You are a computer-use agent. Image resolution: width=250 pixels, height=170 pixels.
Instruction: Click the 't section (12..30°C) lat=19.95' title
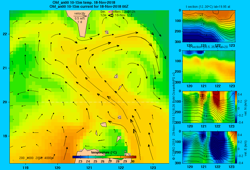click(208, 7)
